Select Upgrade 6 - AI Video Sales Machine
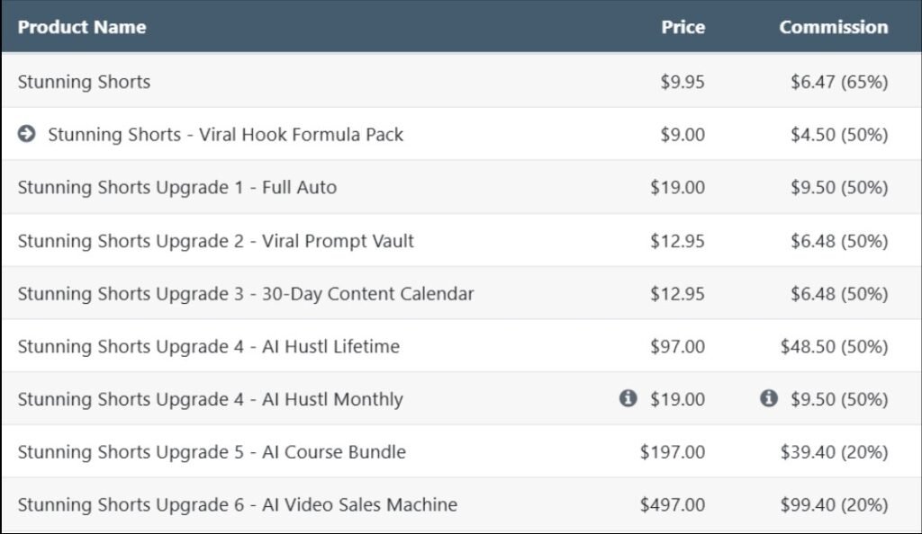Screen dimensions: 922x534 pos(238,505)
